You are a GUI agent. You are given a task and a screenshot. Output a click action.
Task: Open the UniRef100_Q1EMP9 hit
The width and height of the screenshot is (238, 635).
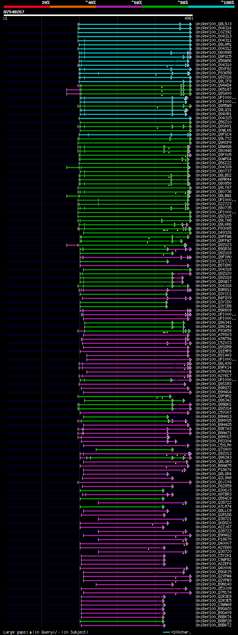pos(214,351)
